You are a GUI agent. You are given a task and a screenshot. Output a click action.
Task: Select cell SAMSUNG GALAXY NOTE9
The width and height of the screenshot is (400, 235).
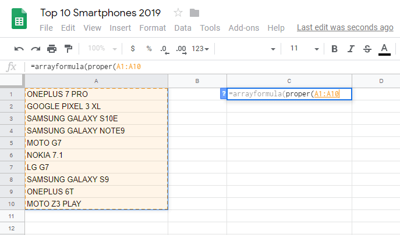pyautogui.click(x=96, y=131)
